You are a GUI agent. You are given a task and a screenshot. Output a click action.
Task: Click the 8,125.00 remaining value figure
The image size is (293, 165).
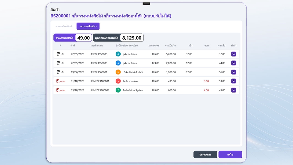132,38
